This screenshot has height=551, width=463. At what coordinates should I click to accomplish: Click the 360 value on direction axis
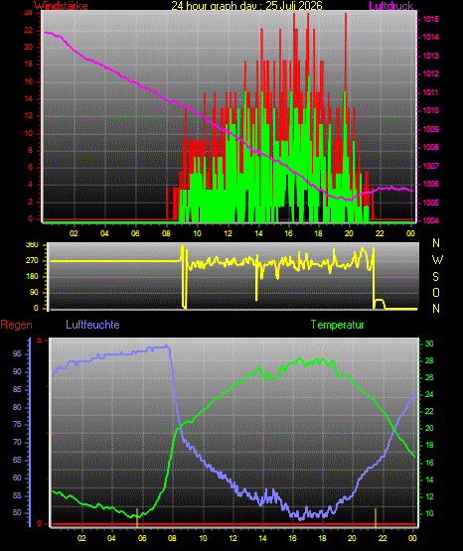tap(32, 245)
